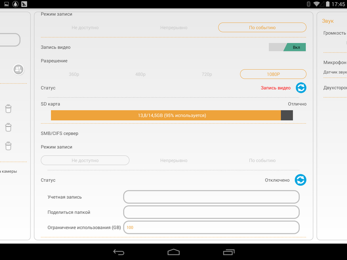Choose 480p resolution
Screen dimensions: 347x260
[140, 74]
